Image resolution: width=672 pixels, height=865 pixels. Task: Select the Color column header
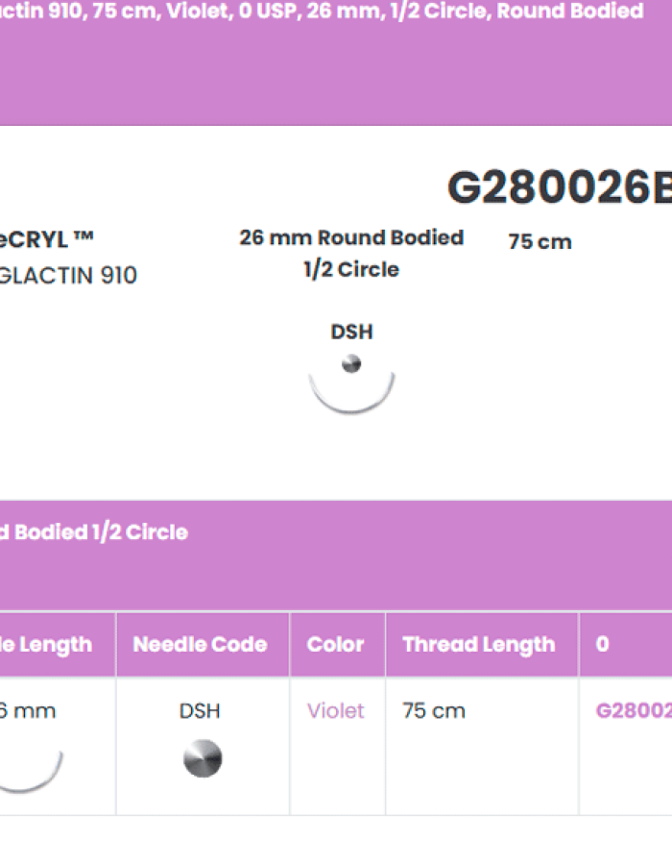(337, 644)
